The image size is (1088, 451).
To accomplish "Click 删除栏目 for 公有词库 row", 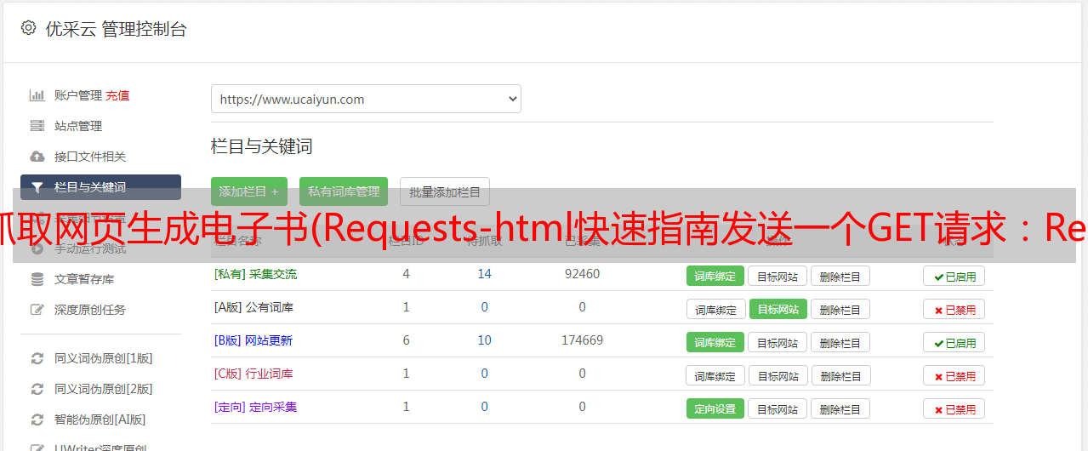I will (x=840, y=309).
